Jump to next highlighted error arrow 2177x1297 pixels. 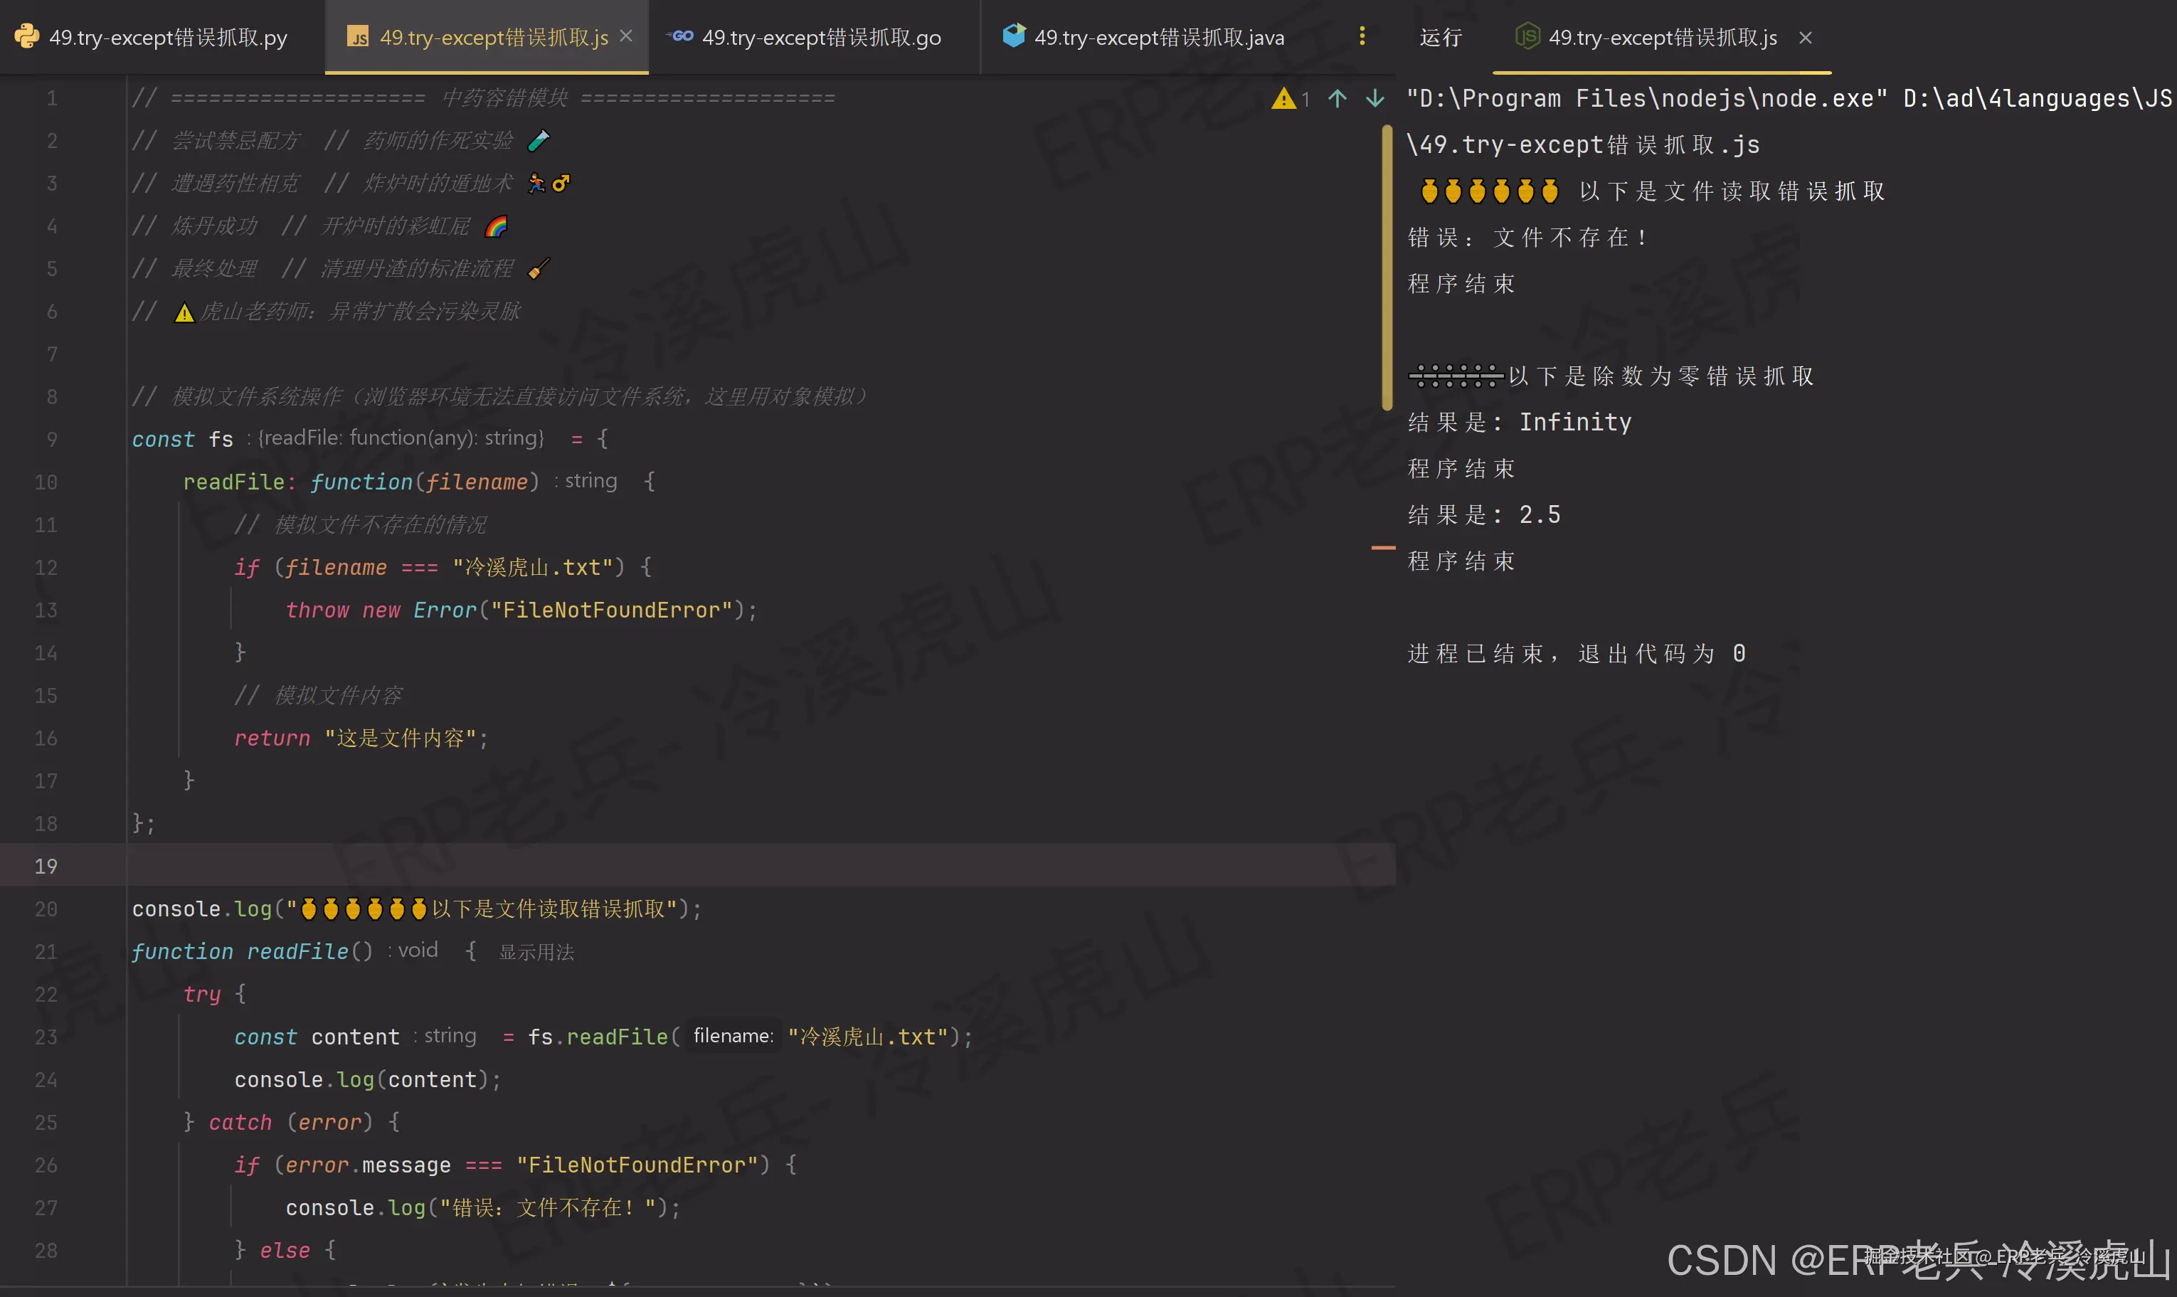pyautogui.click(x=1374, y=99)
